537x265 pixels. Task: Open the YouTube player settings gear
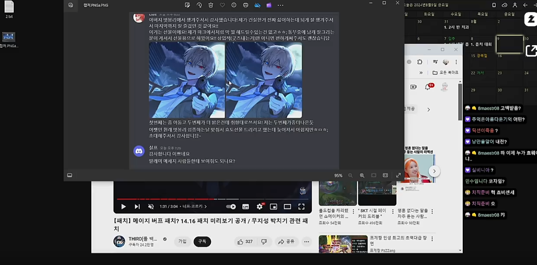[260, 206]
